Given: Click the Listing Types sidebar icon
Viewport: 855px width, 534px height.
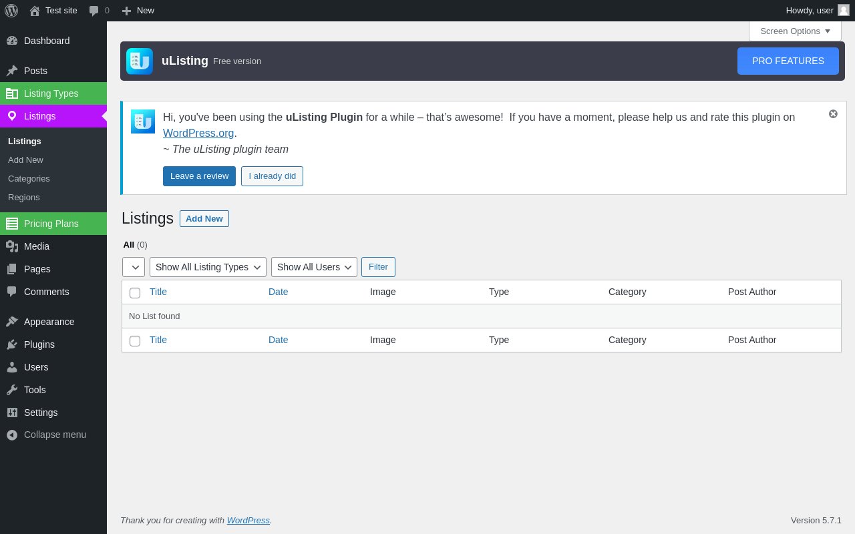Looking at the screenshot, I should point(12,93).
